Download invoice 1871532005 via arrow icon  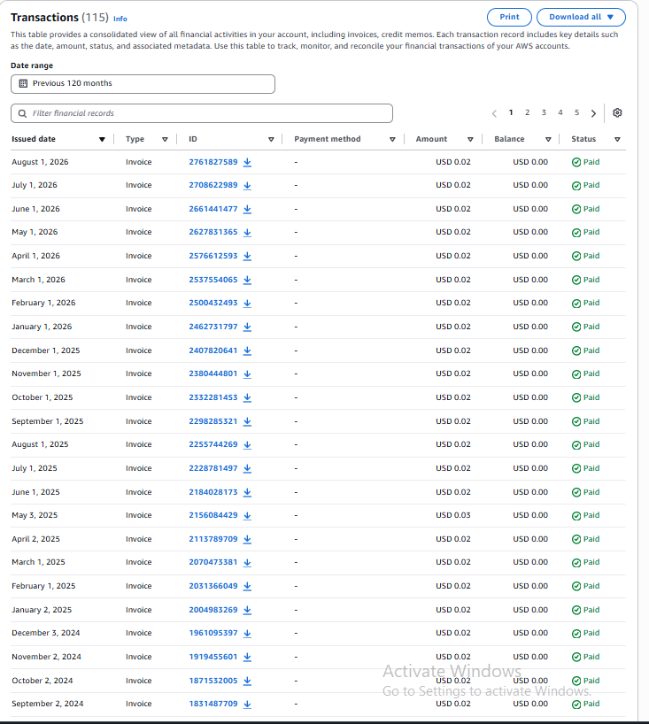[248, 681]
